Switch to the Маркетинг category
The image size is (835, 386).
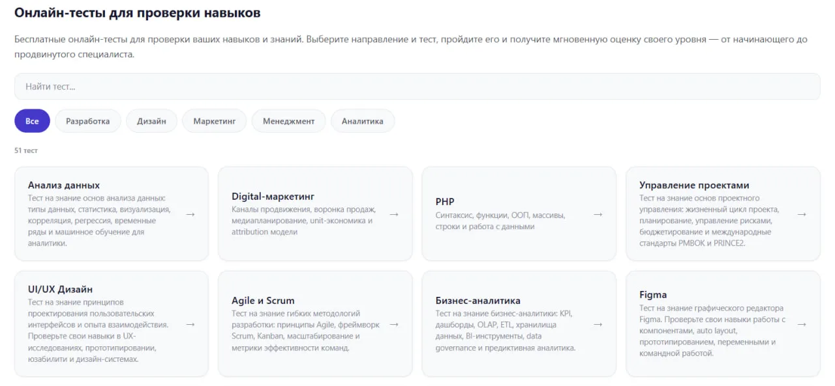(214, 120)
